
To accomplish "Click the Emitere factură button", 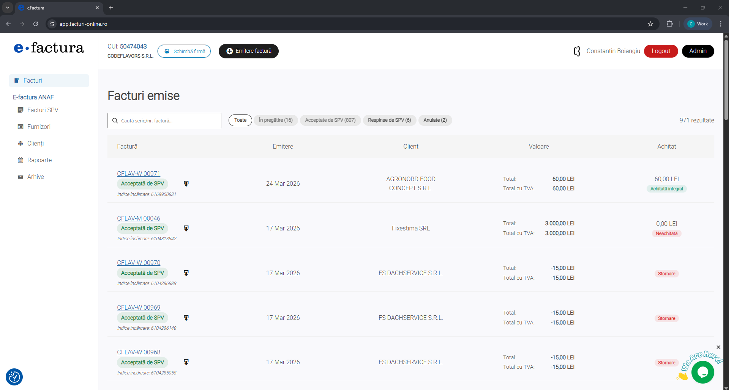I will [249, 51].
